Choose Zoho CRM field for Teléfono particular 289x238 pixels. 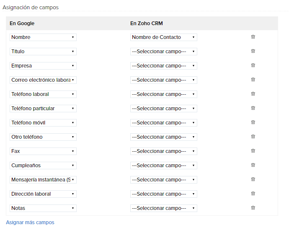(x=163, y=109)
